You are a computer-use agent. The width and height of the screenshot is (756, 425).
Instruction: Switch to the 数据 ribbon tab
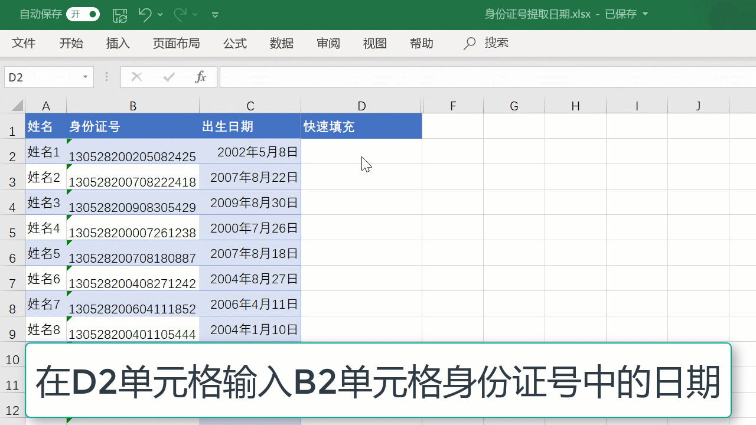[282, 43]
